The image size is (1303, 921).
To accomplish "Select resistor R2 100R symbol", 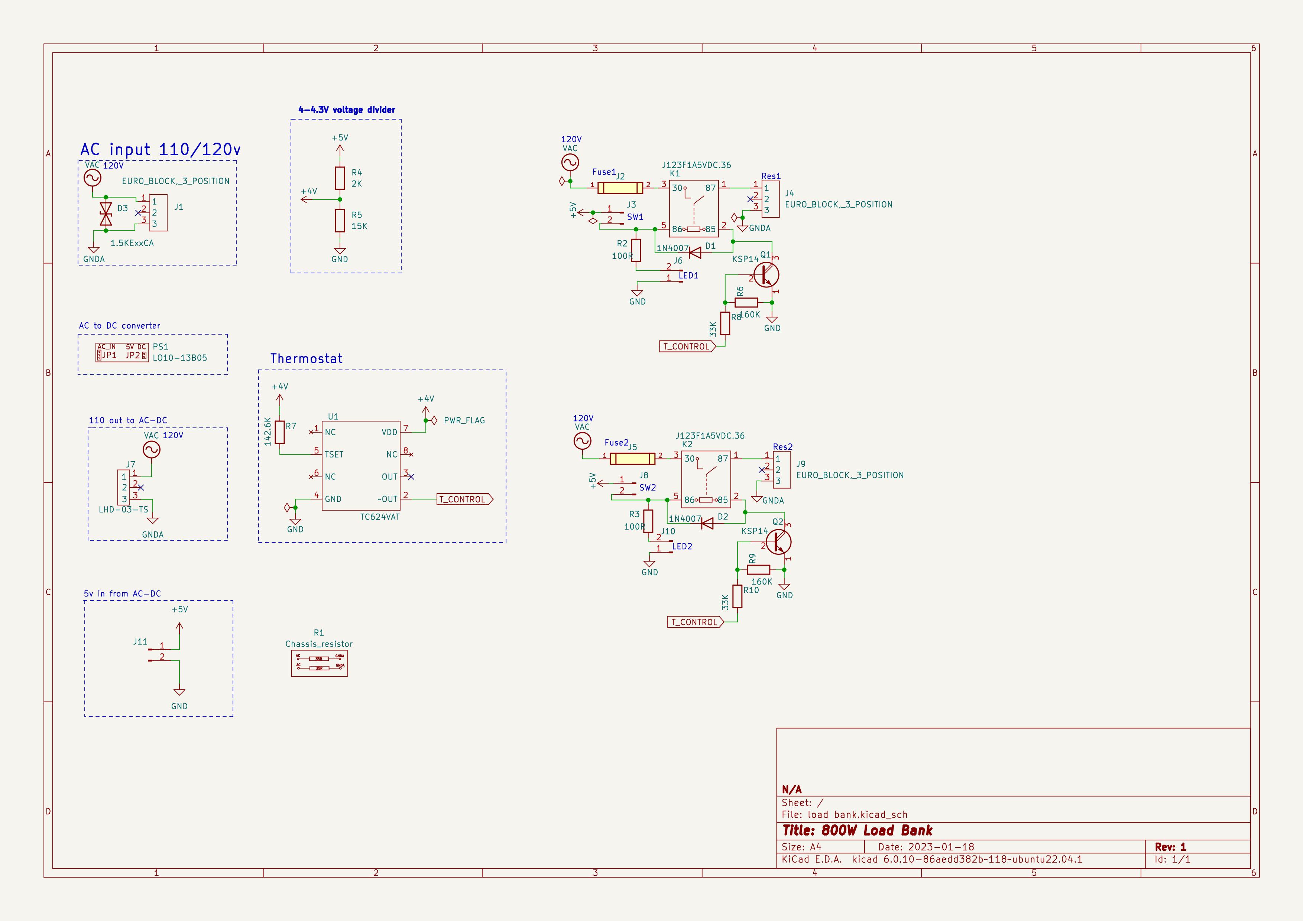I will coord(636,251).
